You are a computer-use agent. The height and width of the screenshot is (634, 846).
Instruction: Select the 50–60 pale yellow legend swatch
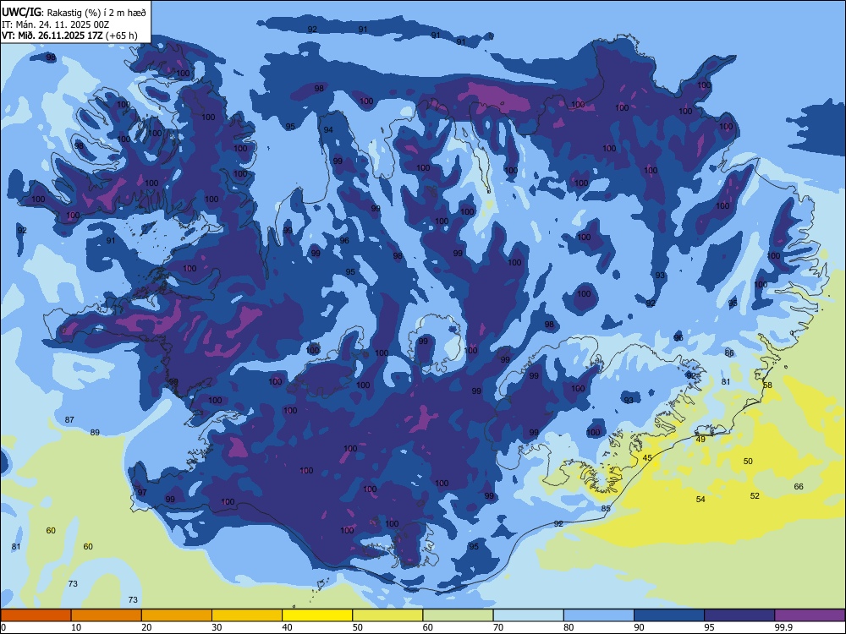pos(387,615)
